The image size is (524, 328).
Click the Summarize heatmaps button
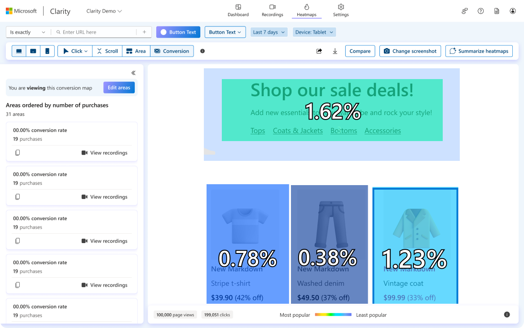pos(479,51)
